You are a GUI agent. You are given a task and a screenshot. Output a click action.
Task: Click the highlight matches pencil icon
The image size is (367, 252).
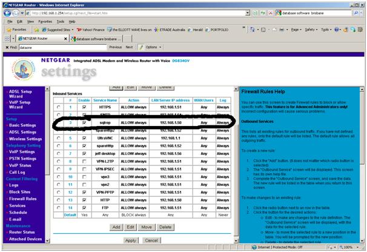tap(141, 47)
